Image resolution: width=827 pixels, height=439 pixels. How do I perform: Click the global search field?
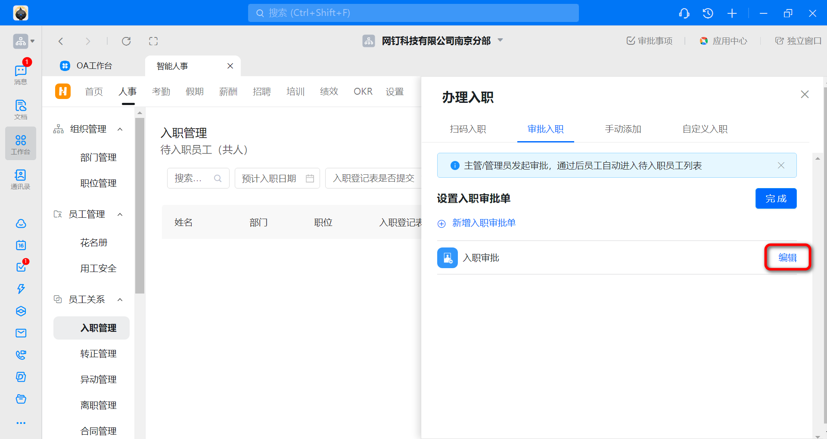[413, 13]
